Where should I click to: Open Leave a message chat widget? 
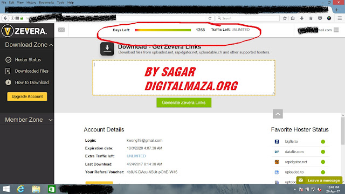(x=319, y=181)
